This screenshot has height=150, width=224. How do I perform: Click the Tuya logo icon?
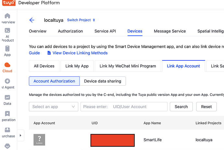tap(9, 3)
